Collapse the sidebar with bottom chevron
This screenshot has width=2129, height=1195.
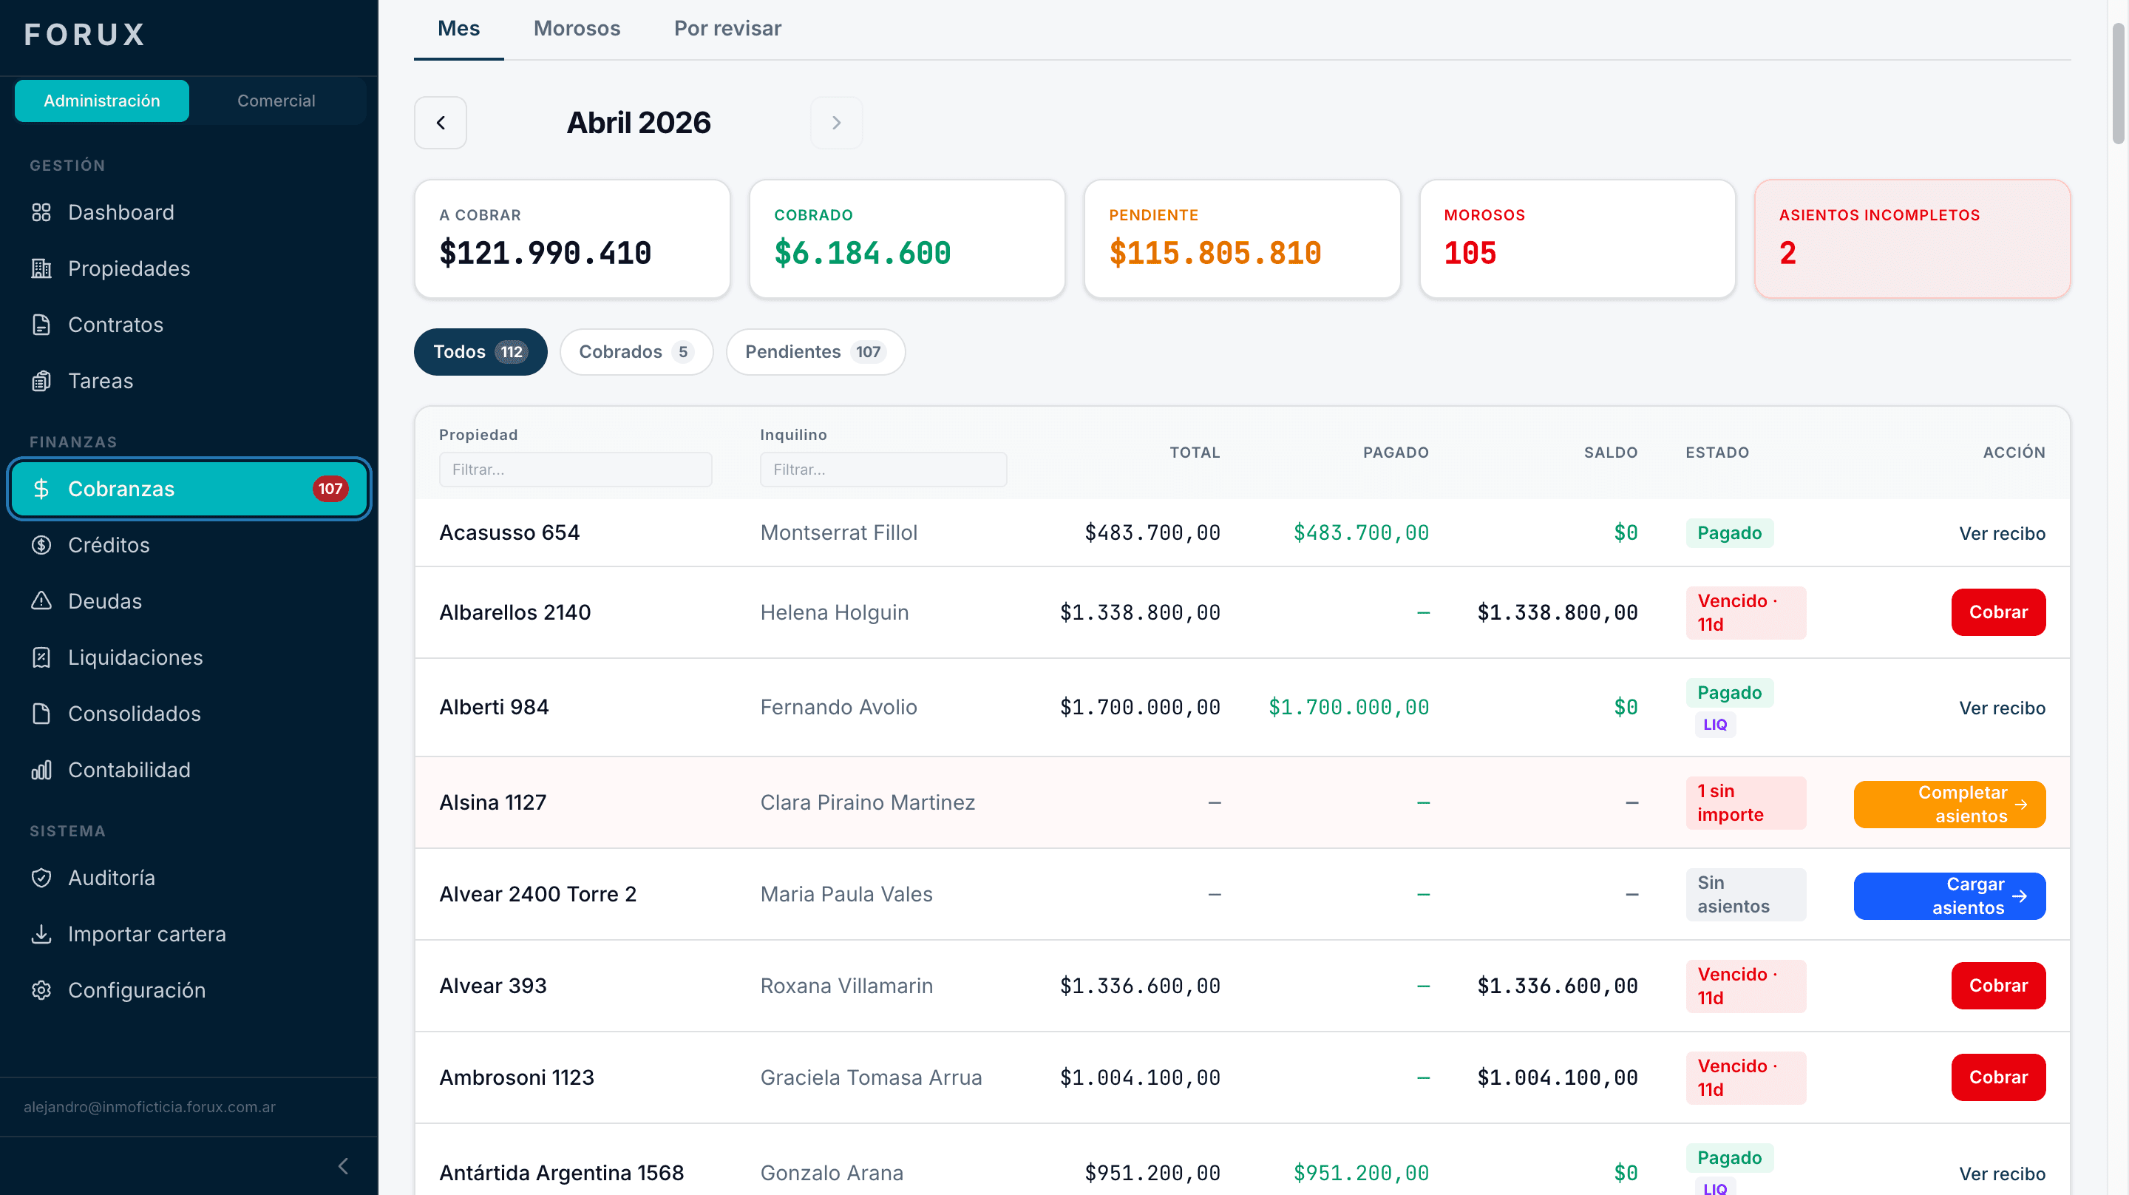(x=343, y=1166)
